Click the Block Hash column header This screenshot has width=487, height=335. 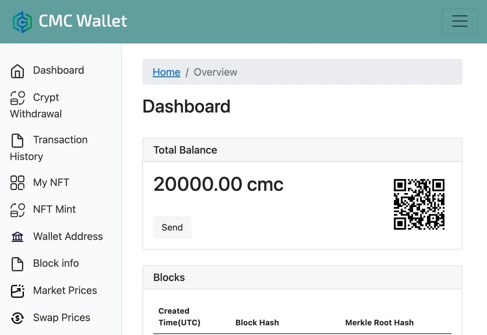pyautogui.click(x=257, y=322)
